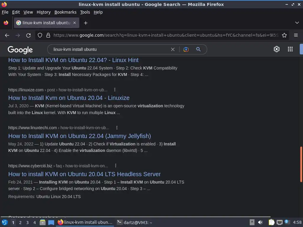Screen dimensions: 303x227
Task: Open more options for linuxize.com result
Action: [x=115, y=90]
